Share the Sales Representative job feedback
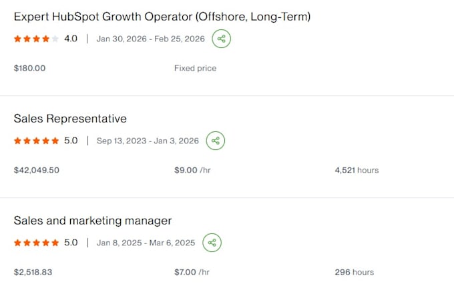This screenshot has height=296, width=454. click(x=216, y=141)
